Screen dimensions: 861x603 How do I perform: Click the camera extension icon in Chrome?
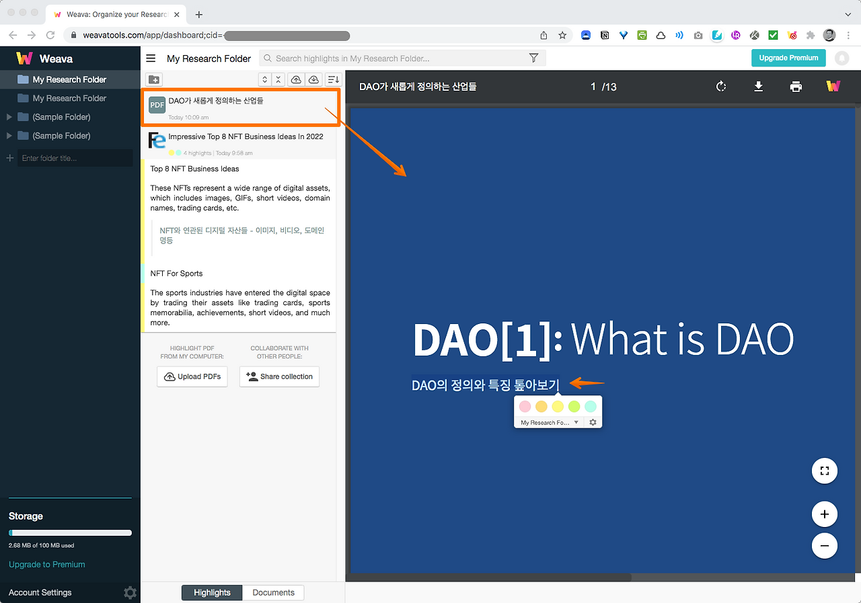click(x=698, y=35)
